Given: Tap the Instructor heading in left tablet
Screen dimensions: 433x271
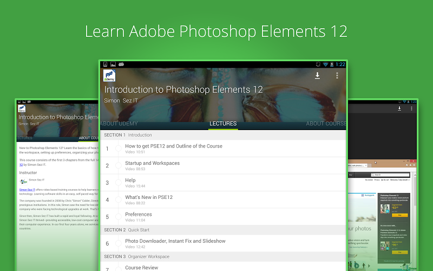Looking at the screenshot, I should [x=28, y=172].
